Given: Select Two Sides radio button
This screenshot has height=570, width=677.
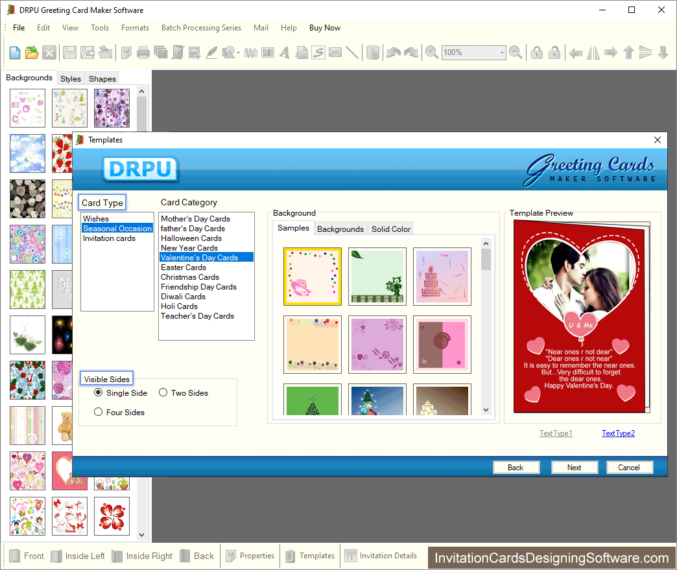Looking at the screenshot, I should [x=163, y=393].
